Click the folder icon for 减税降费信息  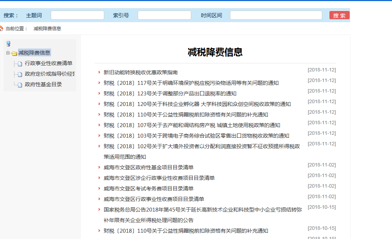14,54
